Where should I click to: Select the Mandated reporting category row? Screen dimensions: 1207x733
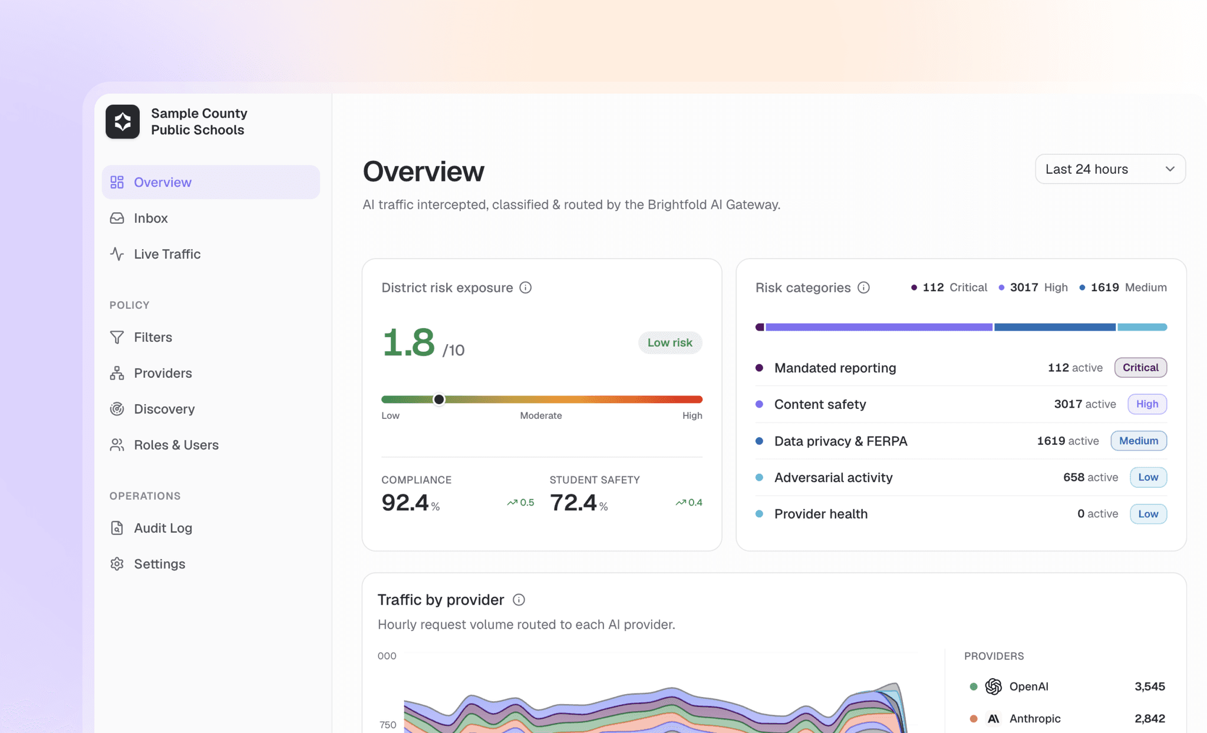[x=961, y=368]
